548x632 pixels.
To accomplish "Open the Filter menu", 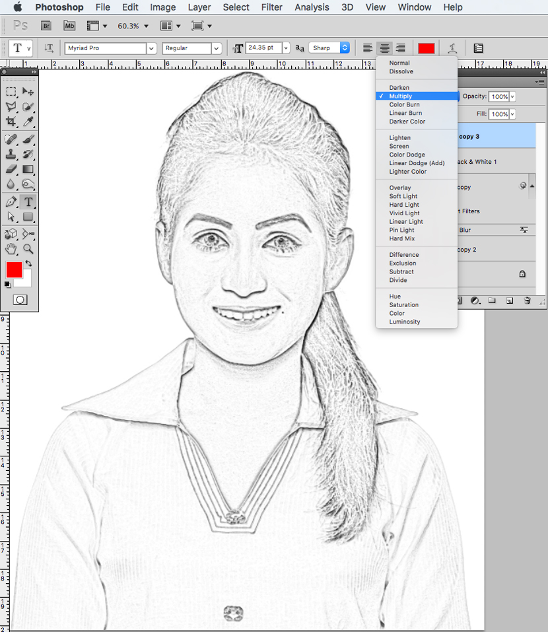I will [272, 7].
